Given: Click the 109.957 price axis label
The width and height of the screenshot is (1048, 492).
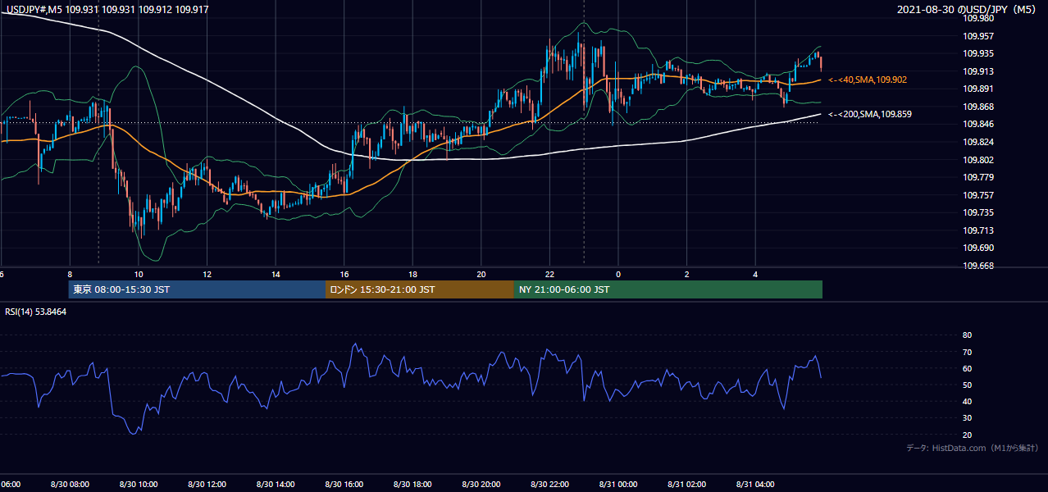Looking at the screenshot, I should click(978, 36).
